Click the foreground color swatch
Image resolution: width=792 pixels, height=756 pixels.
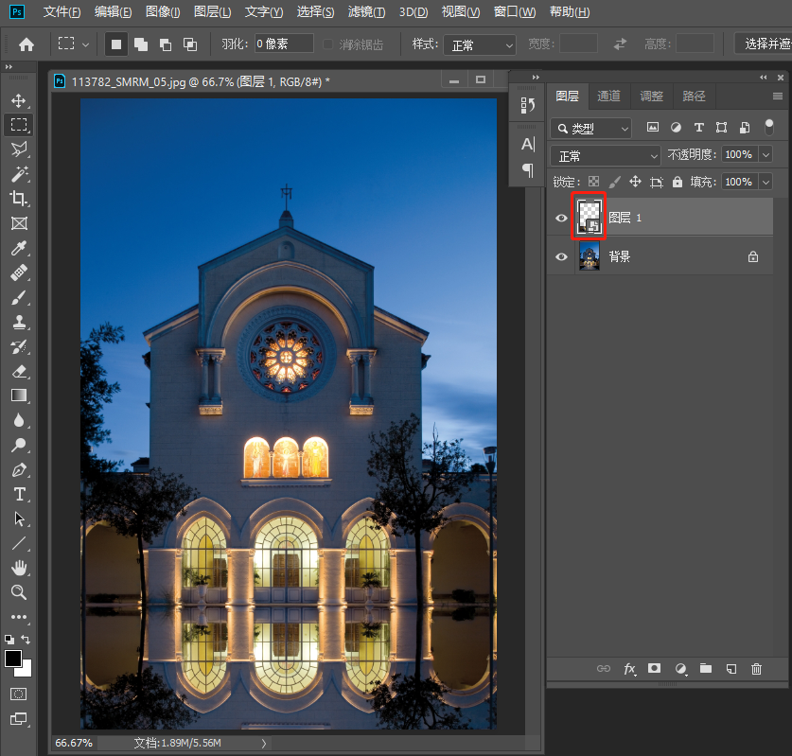click(13, 659)
